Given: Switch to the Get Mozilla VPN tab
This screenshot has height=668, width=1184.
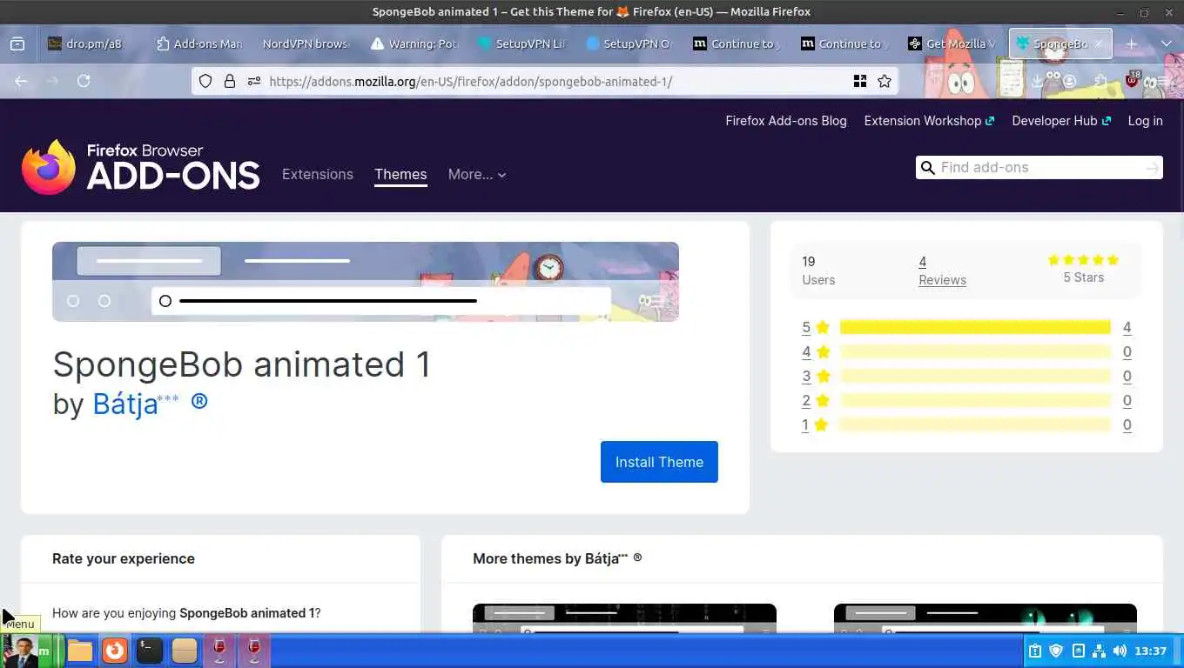Looking at the screenshot, I should (x=952, y=43).
